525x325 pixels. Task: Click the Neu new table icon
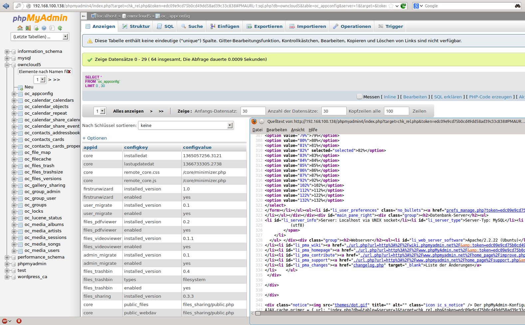tap(20, 87)
